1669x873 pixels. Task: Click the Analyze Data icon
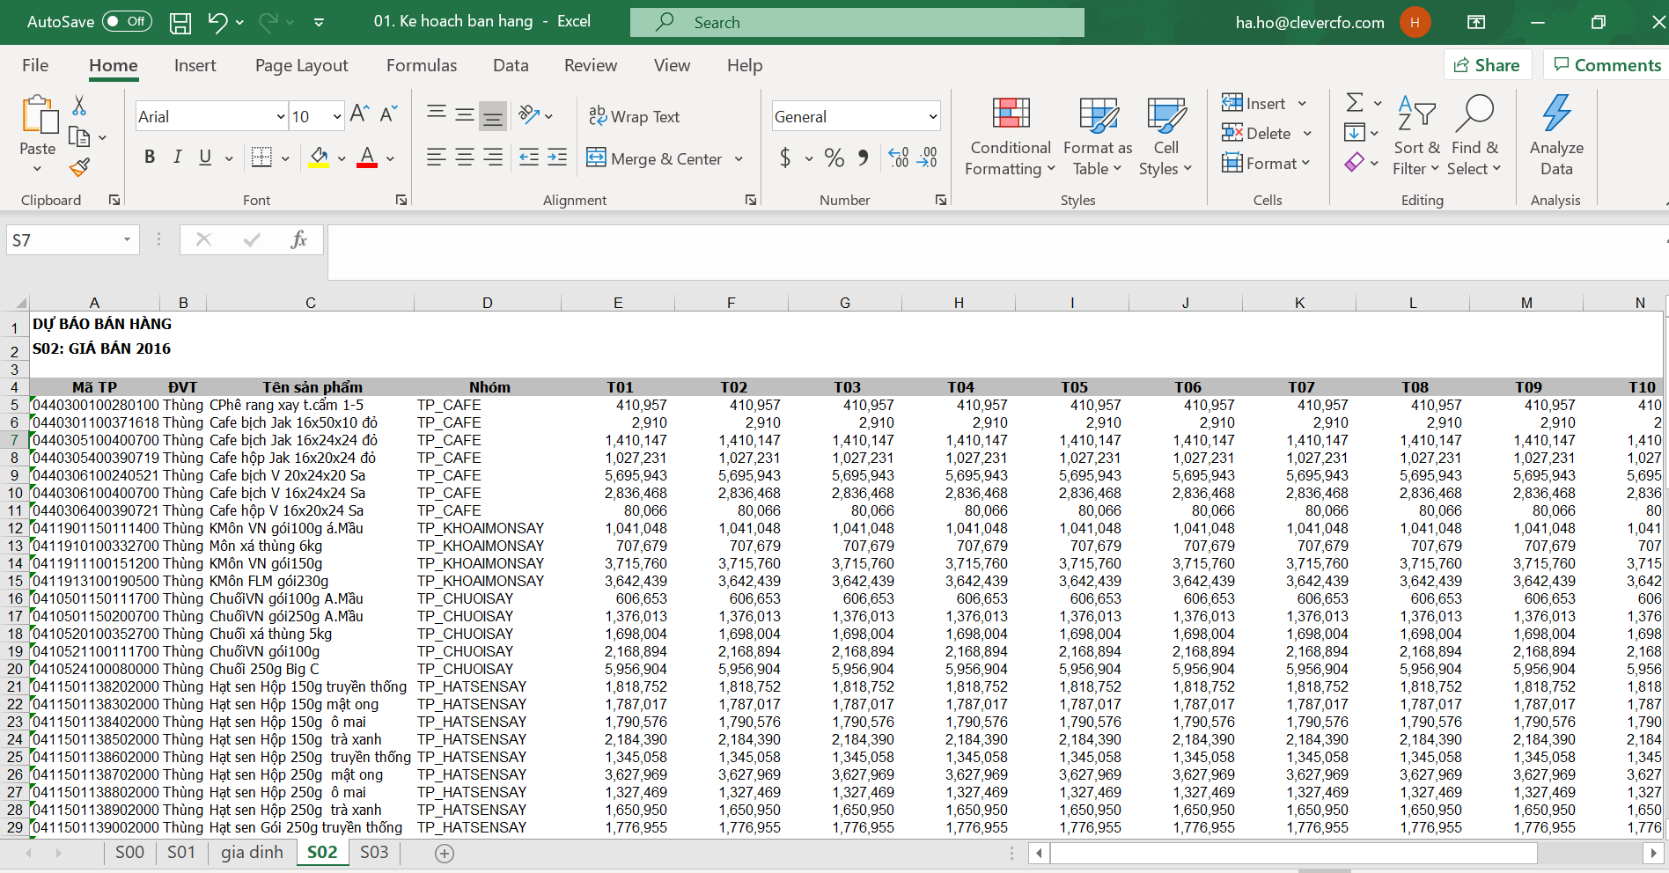coord(1555,135)
